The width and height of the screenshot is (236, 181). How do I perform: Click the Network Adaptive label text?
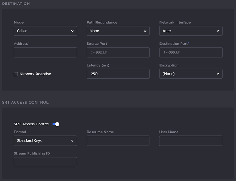click(35, 74)
